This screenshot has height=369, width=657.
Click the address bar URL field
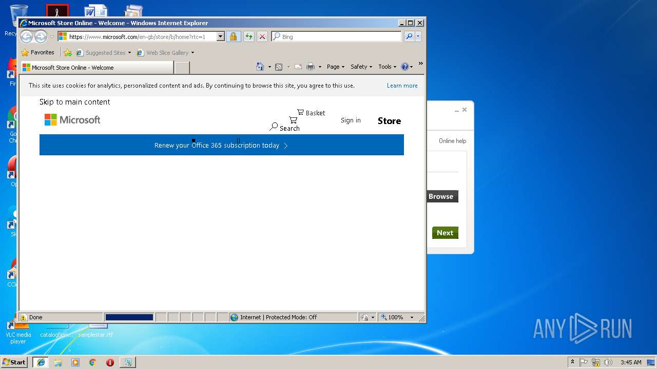tap(137, 36)
